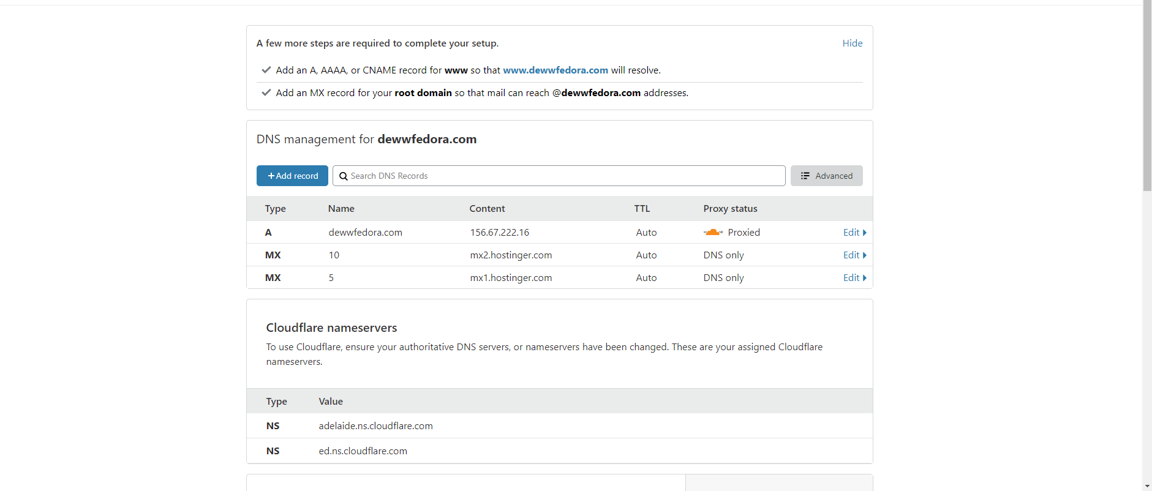Click the Cloudflare nameservers heading

click(331, 328)
